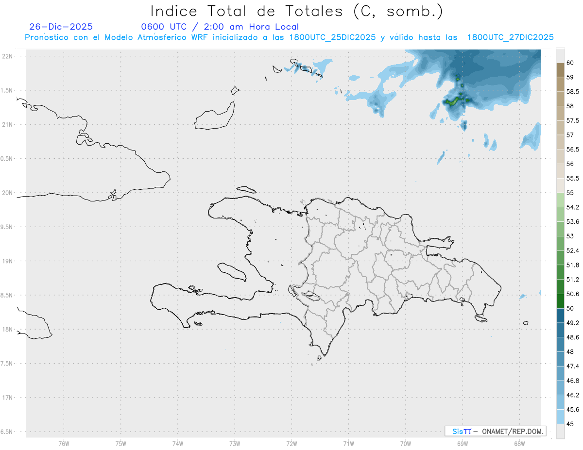Click the latitude label "22N"
This screenshot has height=450, width=583.
tap(8, 56)
